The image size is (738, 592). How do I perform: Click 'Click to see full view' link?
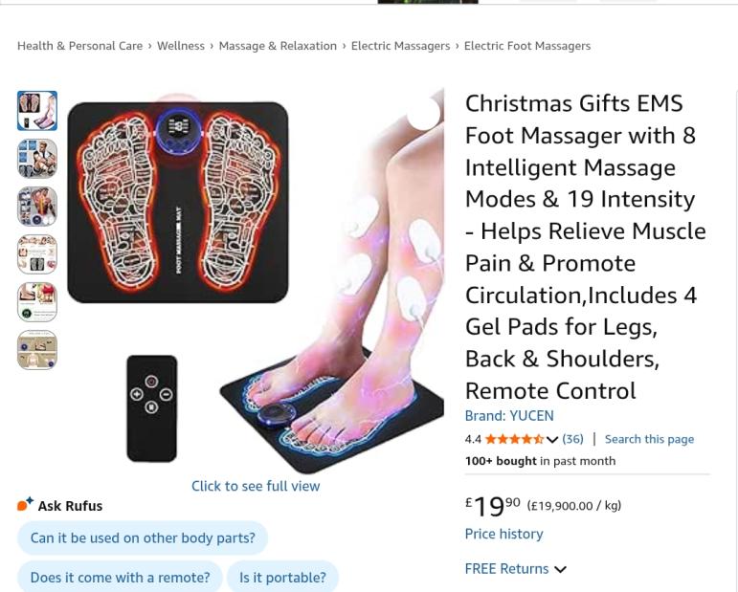tap(256, 486)
